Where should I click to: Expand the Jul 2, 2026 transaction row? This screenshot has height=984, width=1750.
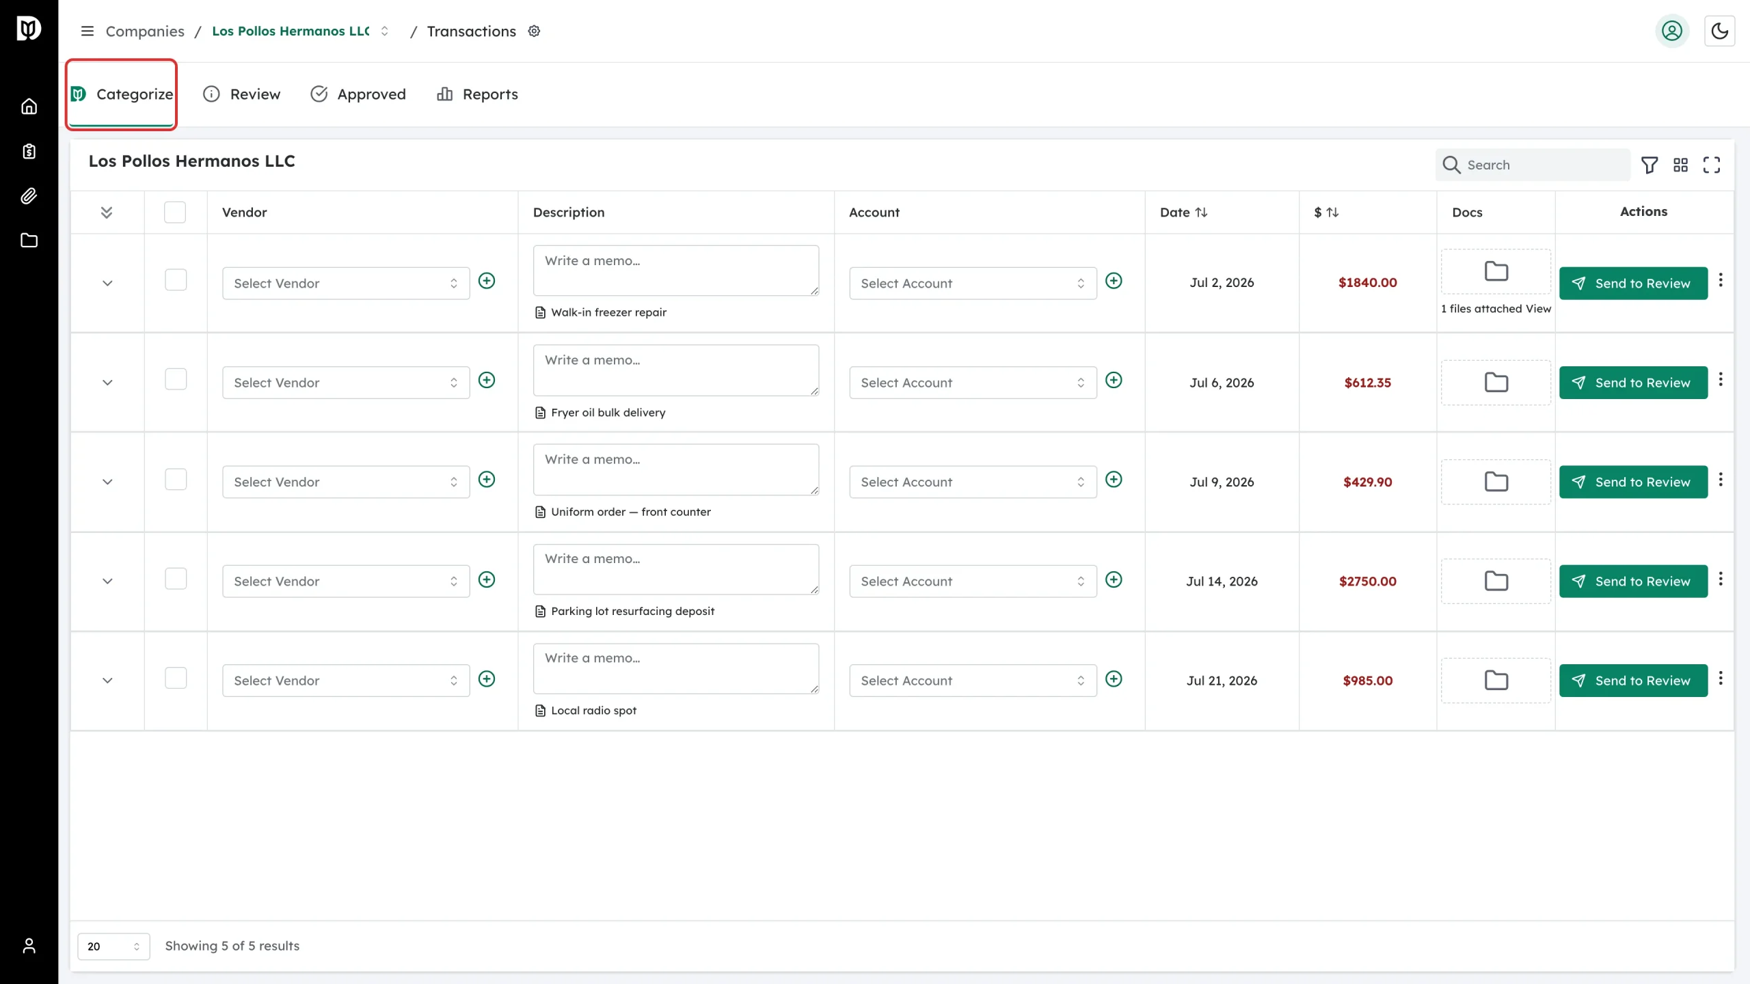click(107, 283)
